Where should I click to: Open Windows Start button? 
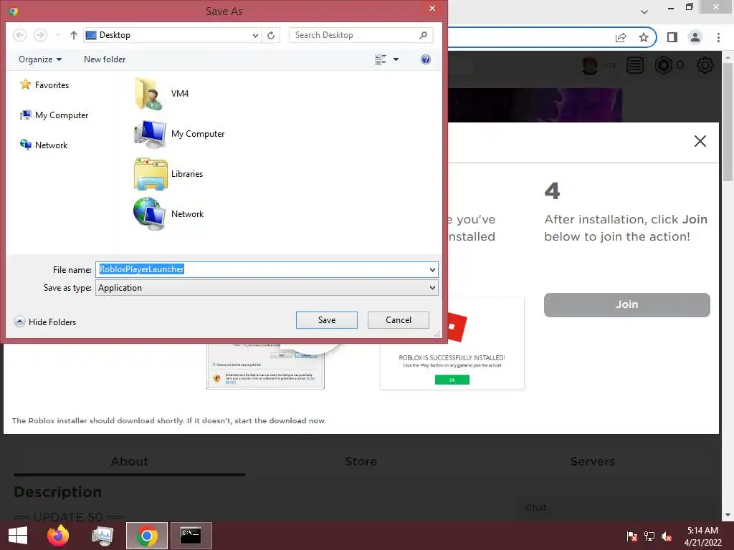click(17, 536)
